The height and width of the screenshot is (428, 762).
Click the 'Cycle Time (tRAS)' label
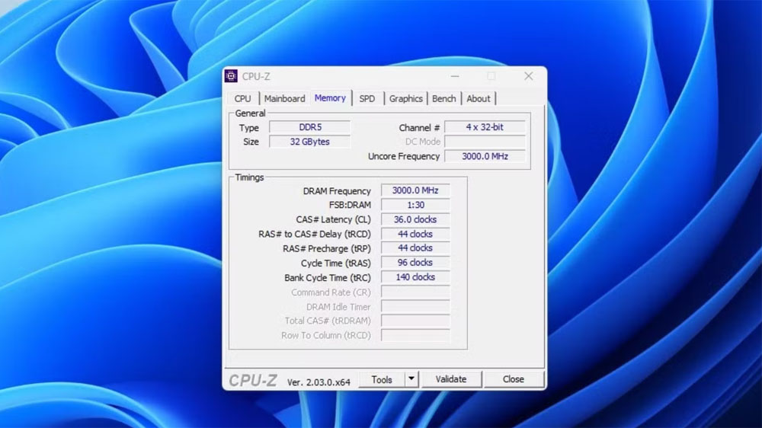tap(336, 264)
